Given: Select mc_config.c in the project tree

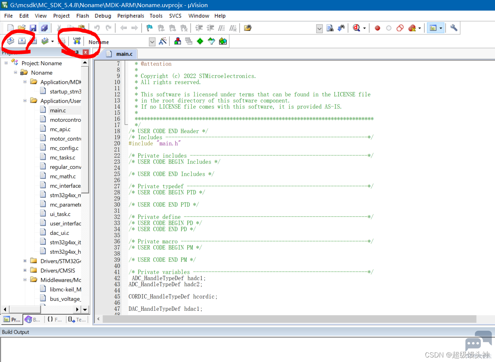Looking at the screenshot, I should tap(64, 148).
